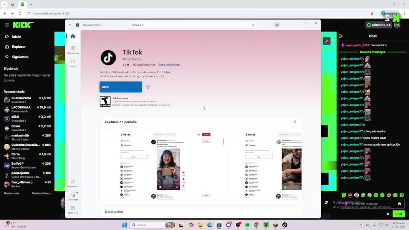409x230 pixels.
Task: Click the Kick logo
Action: 23,25
